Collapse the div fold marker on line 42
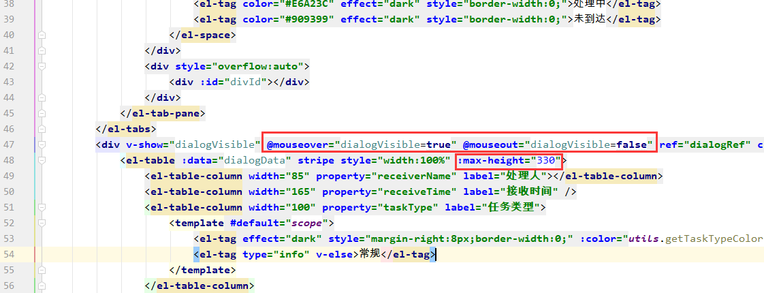The image size is (764, 293). tap(42, 66)
